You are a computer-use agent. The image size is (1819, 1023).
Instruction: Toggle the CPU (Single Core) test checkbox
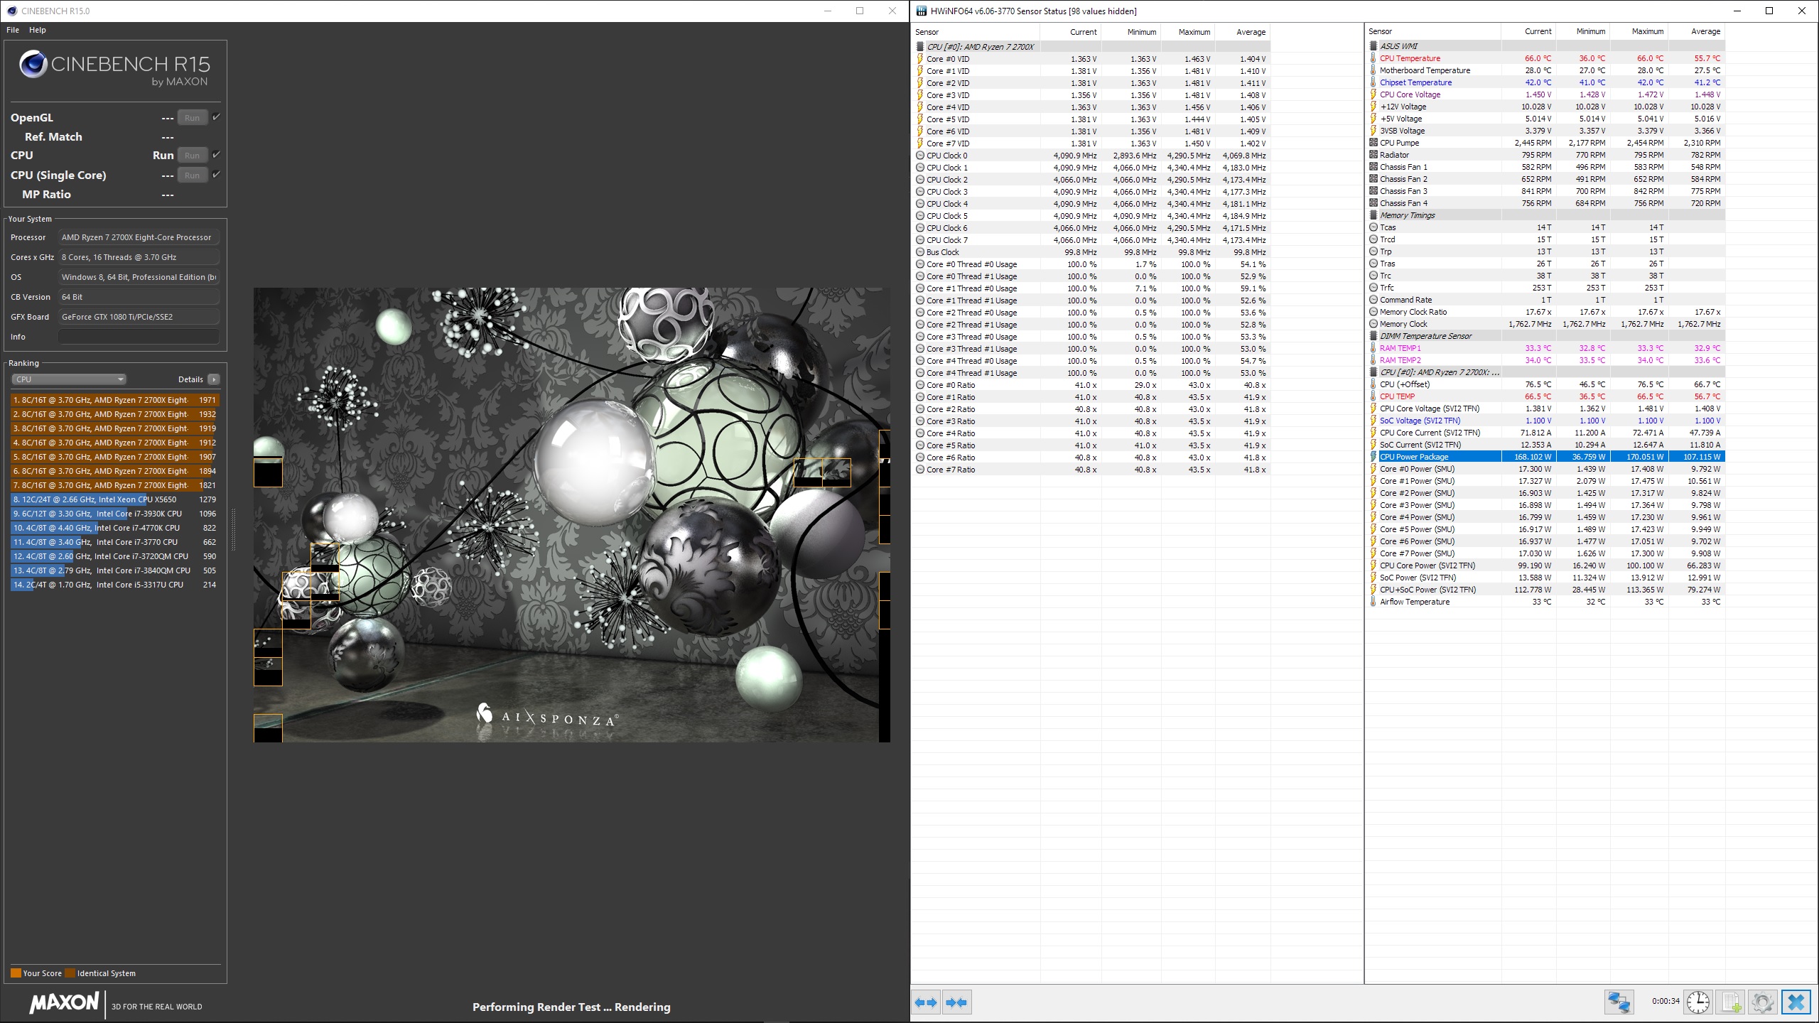(217, 175)
